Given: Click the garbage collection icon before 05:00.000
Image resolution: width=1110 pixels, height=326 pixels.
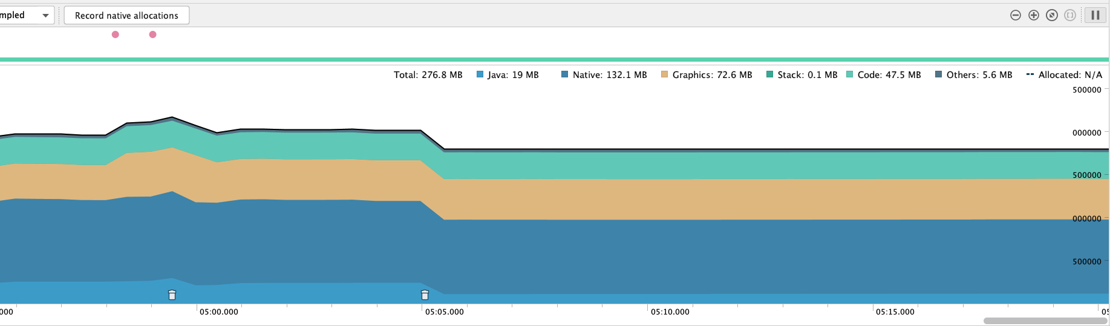Looking at the screenshot, I should tap(172, 295).
